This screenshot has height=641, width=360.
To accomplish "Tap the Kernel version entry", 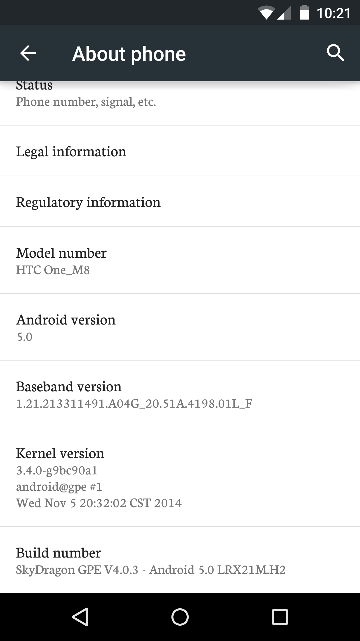I will 180,477.
